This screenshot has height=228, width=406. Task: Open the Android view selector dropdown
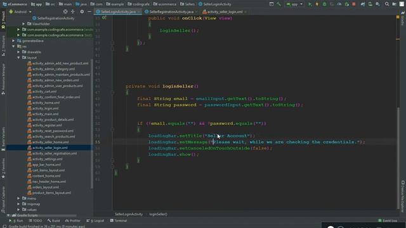(x=20, y=11)
